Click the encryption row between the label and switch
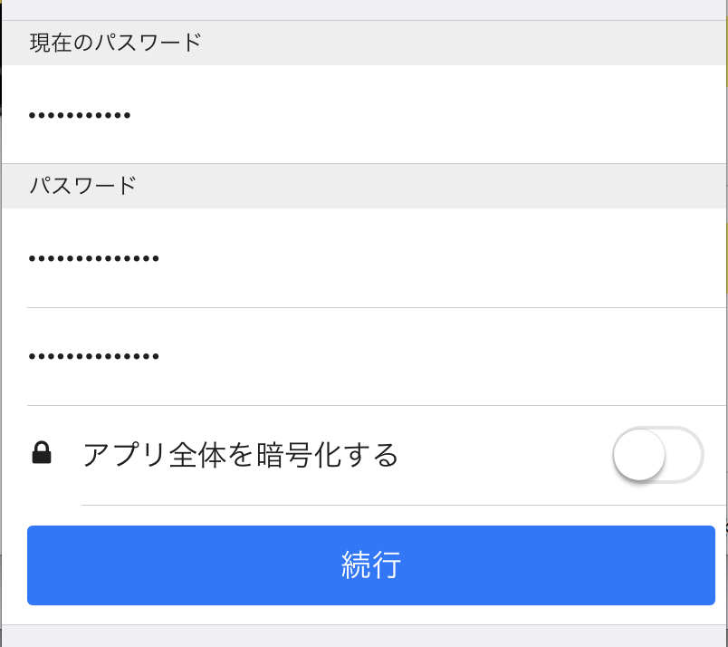Image resolution: width=728 pixels, height=647 pixels. 506,455
